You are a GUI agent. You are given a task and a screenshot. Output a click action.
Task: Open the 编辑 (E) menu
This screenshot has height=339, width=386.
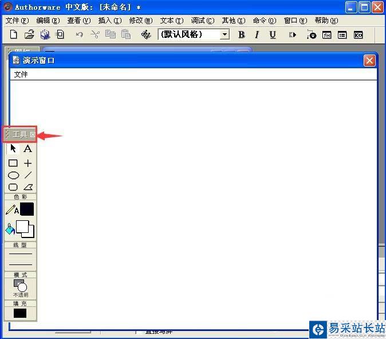pos(48,21)
